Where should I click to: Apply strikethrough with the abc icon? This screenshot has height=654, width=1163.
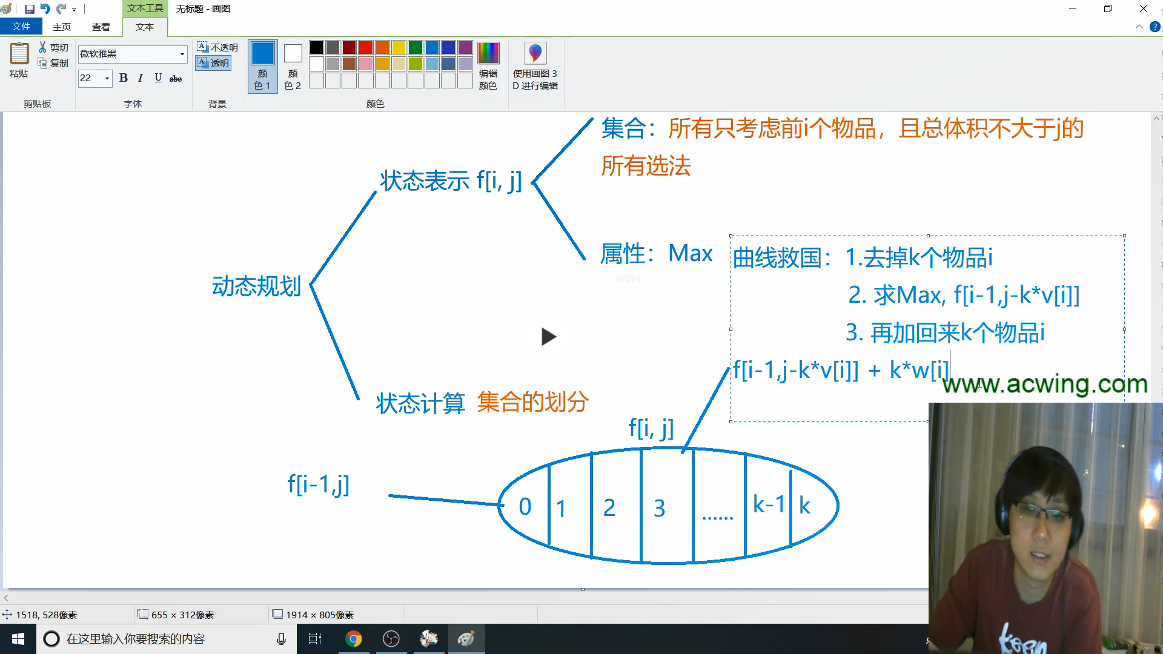tap(175, 78)
